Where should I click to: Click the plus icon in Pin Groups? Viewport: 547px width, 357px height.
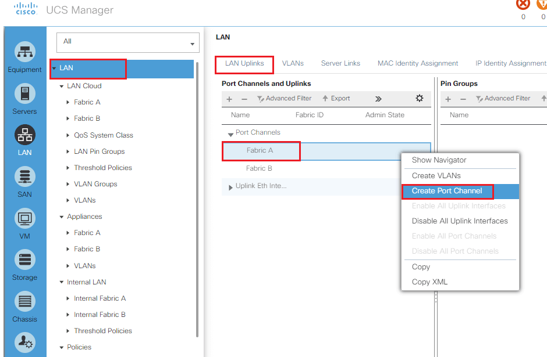tap(448, 99)
